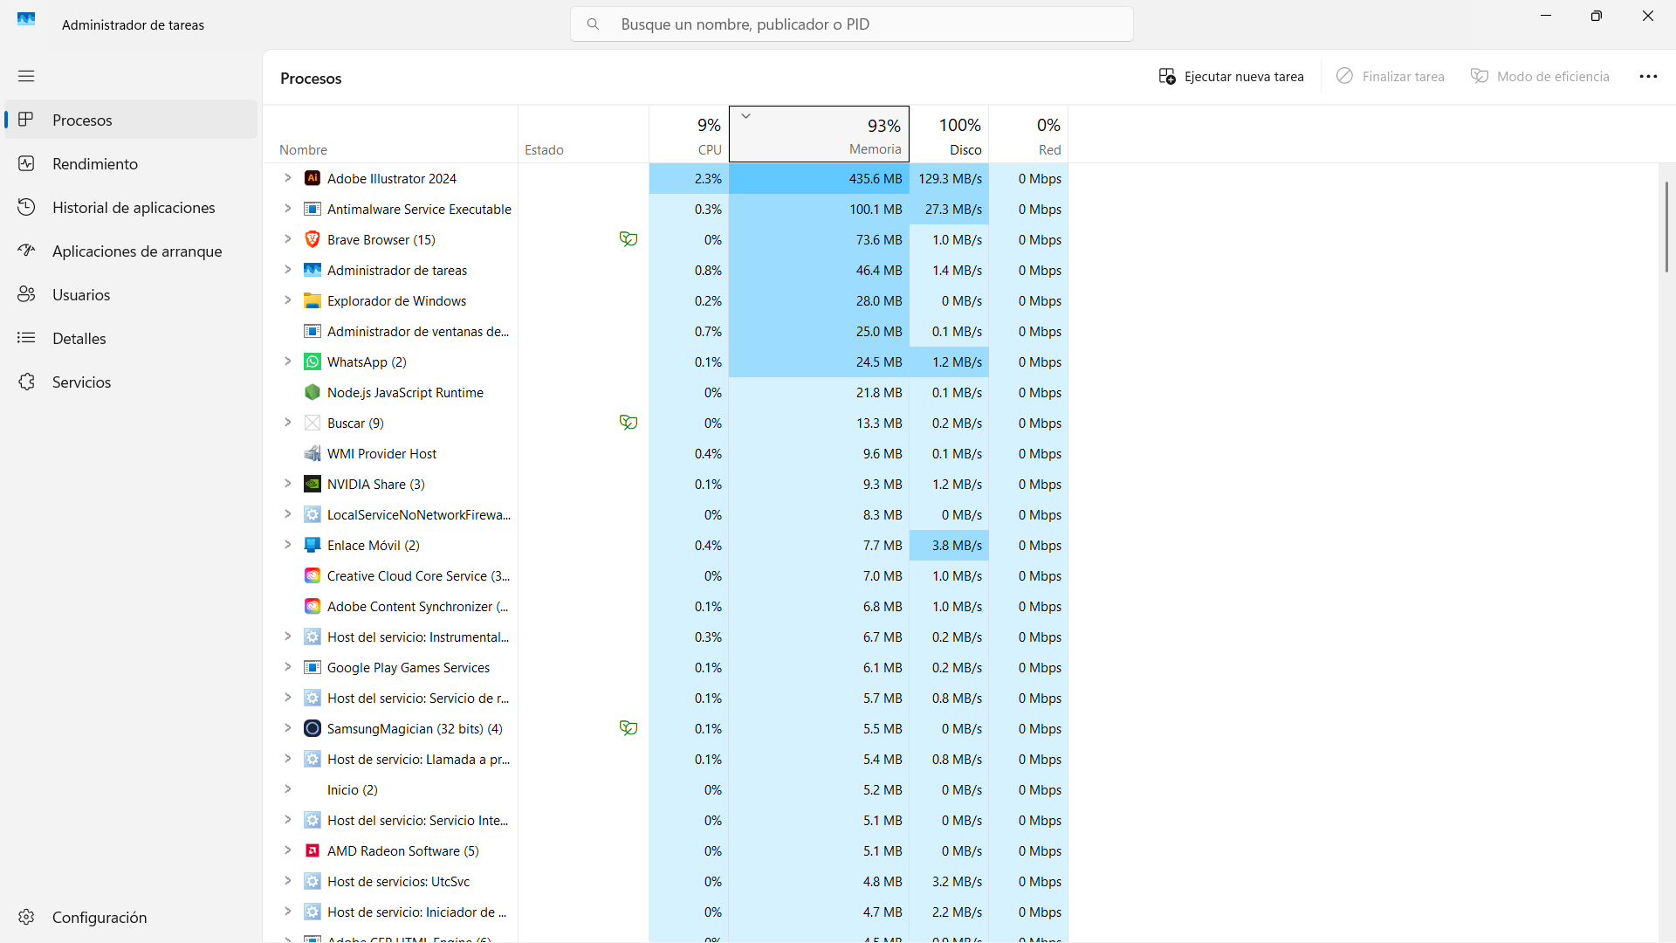Viewport: 1676px width, 943px height.
Task: Switch to the Detalles view
Action: (78, 338)
